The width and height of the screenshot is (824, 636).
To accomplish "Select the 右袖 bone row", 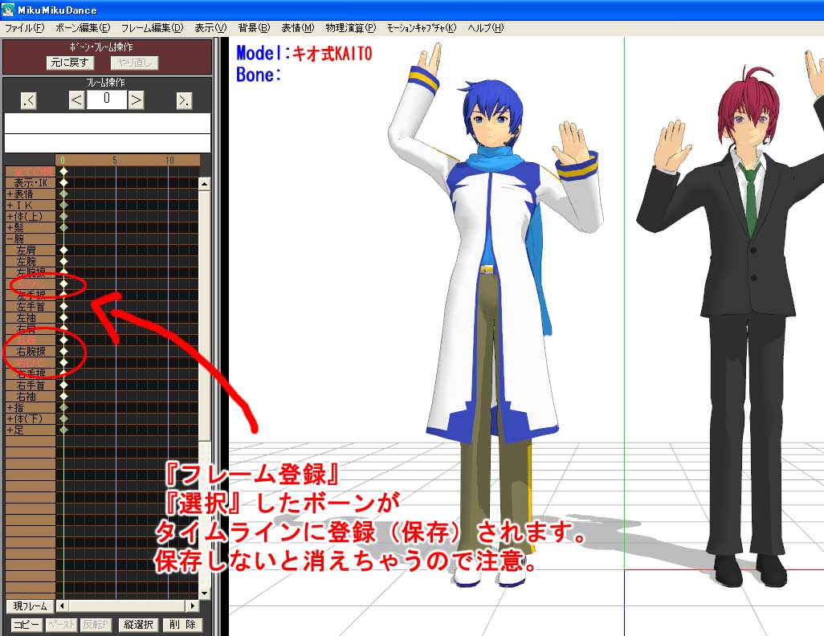I will tap(30, 397).
